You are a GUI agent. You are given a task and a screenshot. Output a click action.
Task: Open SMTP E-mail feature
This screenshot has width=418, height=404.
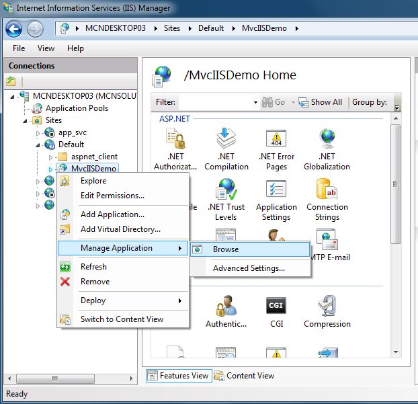330,245
